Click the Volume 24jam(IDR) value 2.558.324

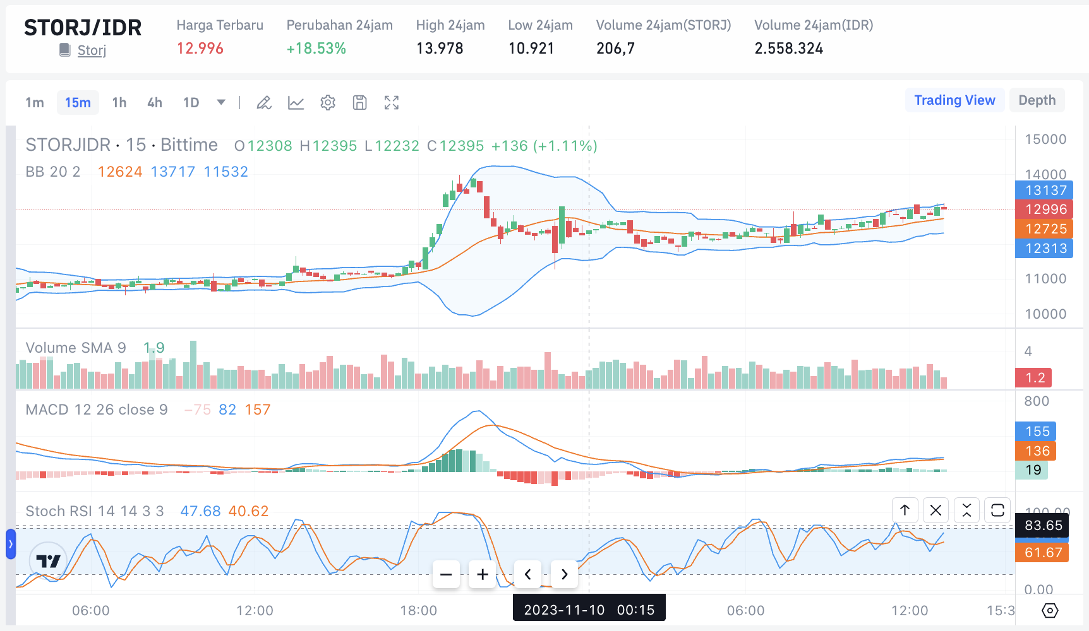[x=789, y=49]
